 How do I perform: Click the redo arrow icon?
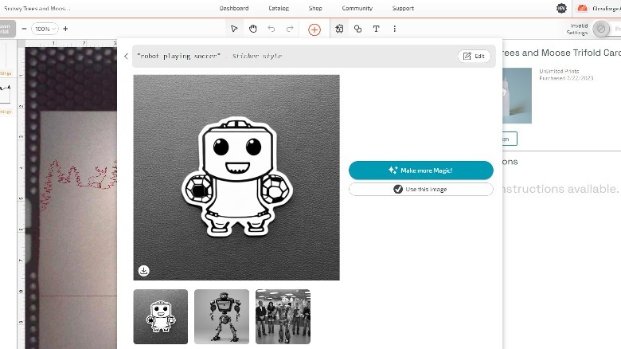[x=290, y=29]
